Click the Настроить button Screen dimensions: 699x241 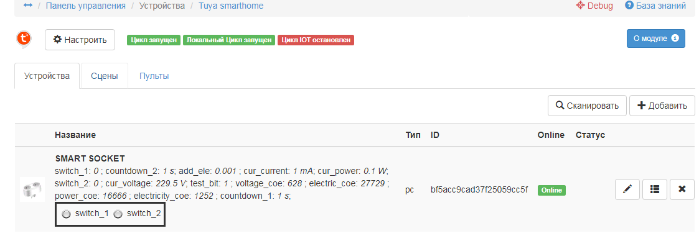(x=80, y=40)
